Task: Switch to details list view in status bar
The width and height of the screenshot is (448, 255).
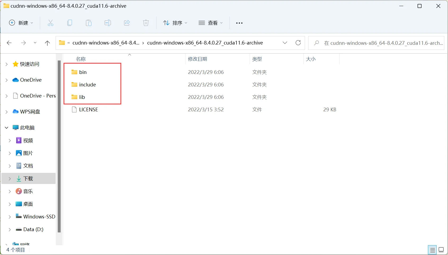Action: pyautogui.click(x=432, y=250)
